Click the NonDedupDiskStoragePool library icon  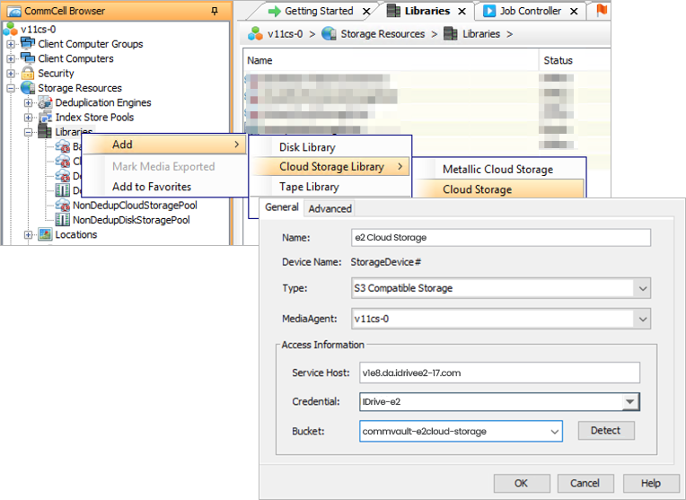point(63,220)
